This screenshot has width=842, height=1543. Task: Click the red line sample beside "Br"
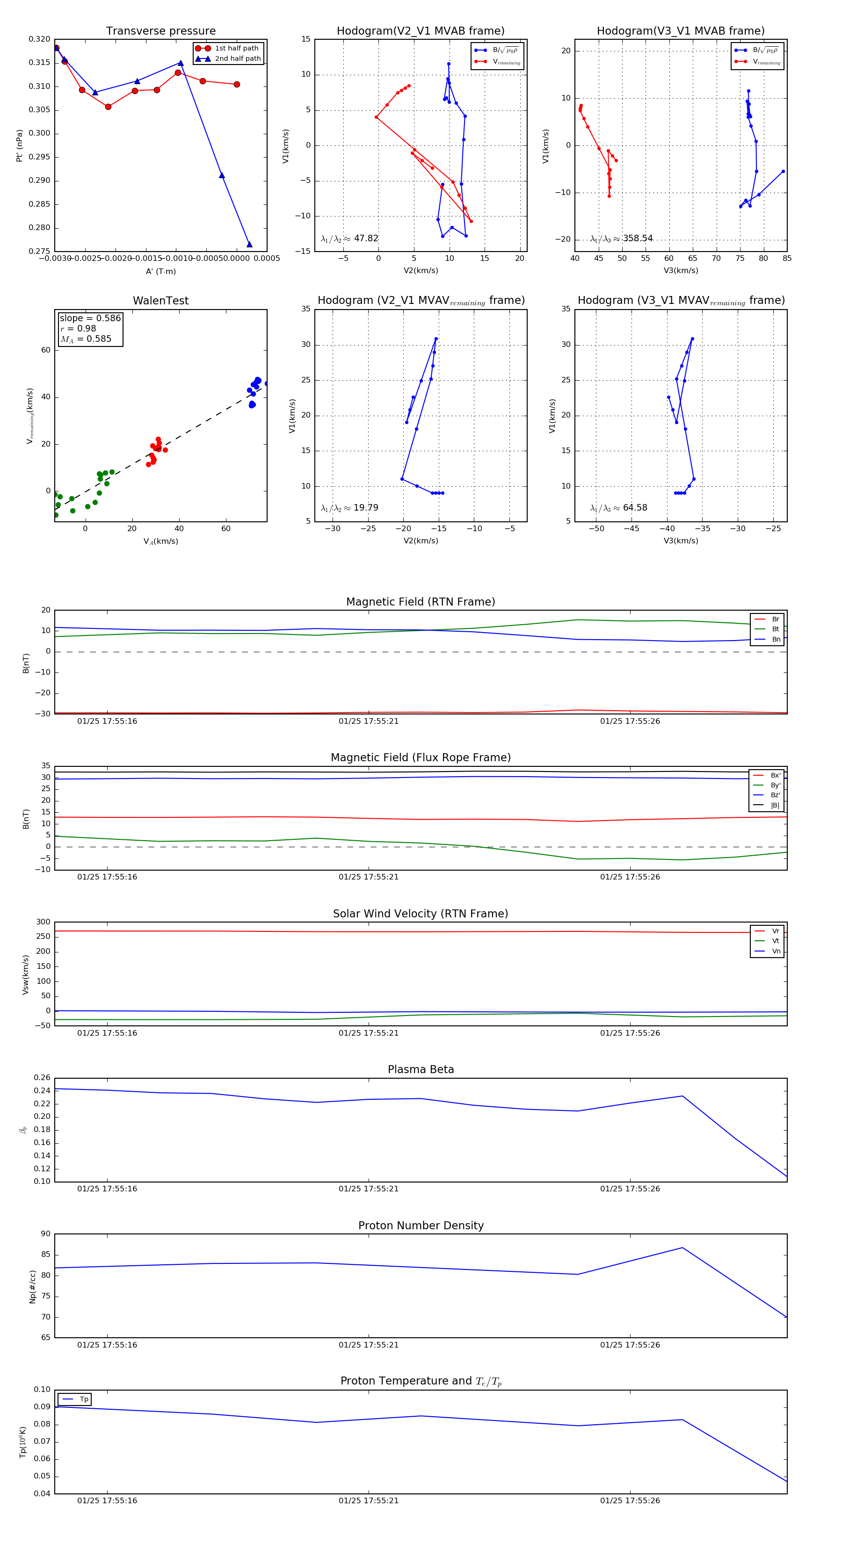pyautogui.click(x=759, y=620)
